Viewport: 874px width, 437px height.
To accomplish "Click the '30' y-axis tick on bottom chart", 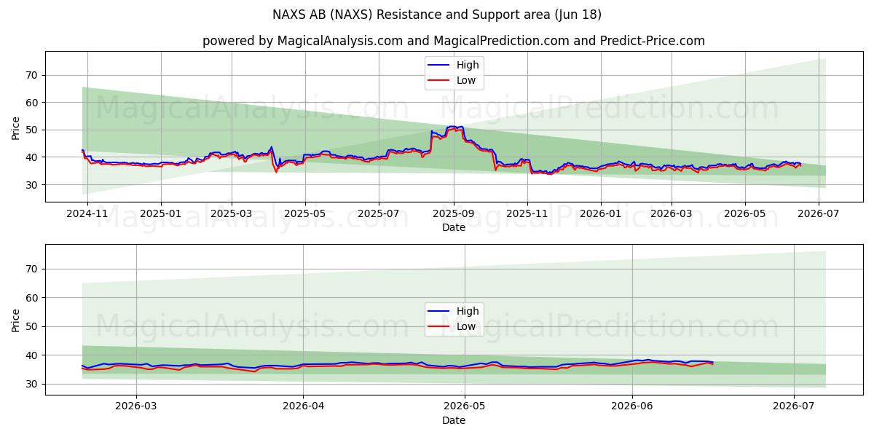I will (x=33, y=384).
